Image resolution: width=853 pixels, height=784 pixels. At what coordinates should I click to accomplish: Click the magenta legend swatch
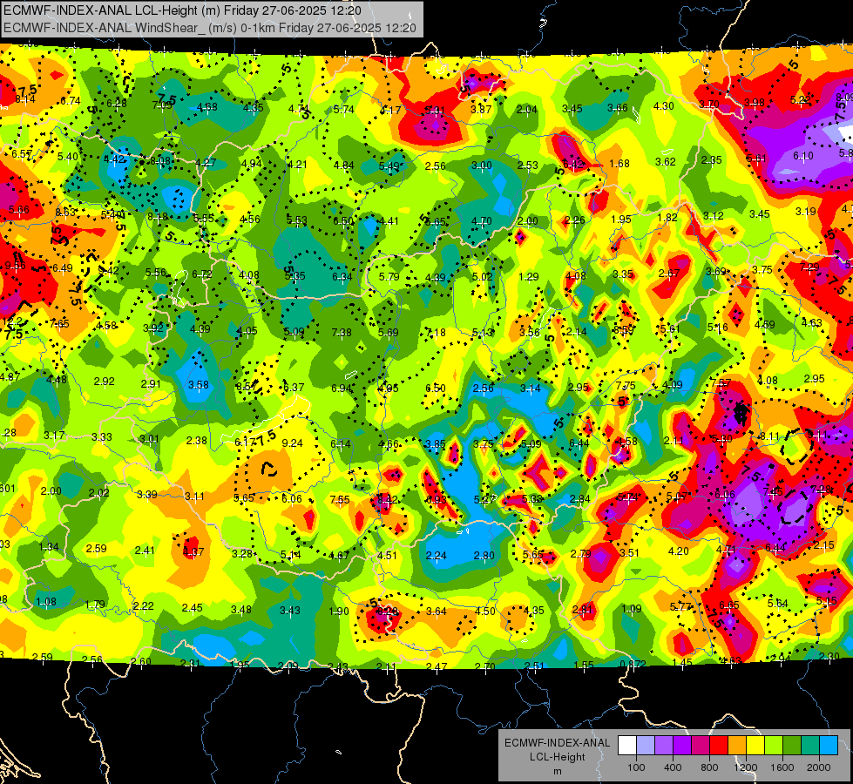701,746
